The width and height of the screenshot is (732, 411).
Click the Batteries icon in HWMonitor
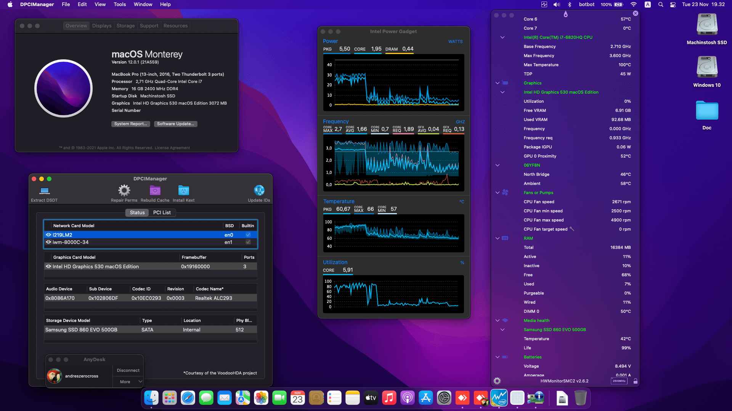506,357
